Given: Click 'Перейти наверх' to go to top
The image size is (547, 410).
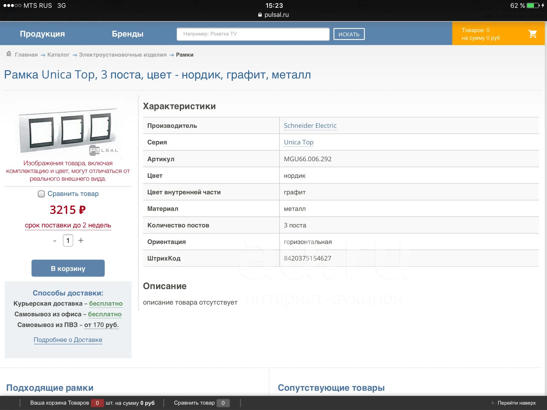Looking at the screenshot, I should [x=517, y=403].
